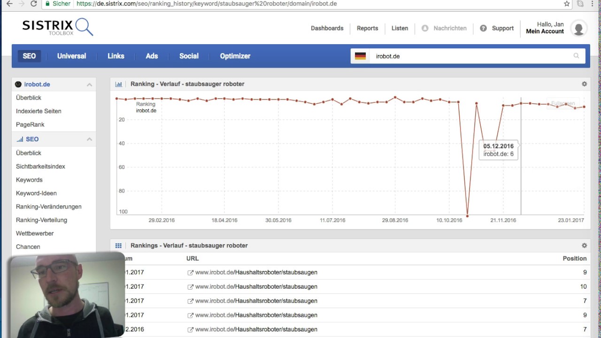Screen dimensions: 601x338
Task: Open Reports in the top navigation
Action: (x=367, y=28)
